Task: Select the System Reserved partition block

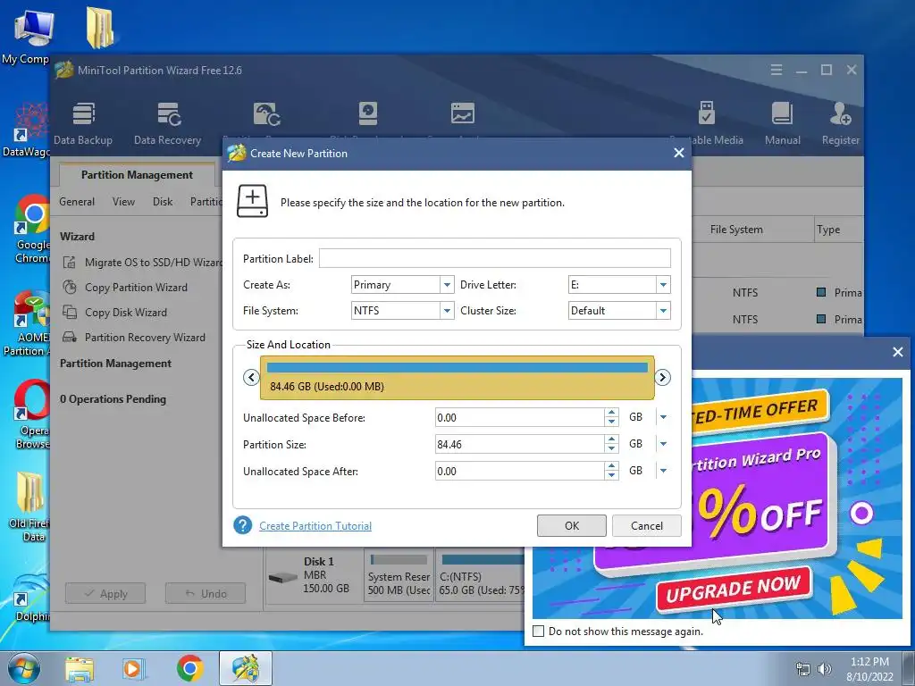Action: 399,576
